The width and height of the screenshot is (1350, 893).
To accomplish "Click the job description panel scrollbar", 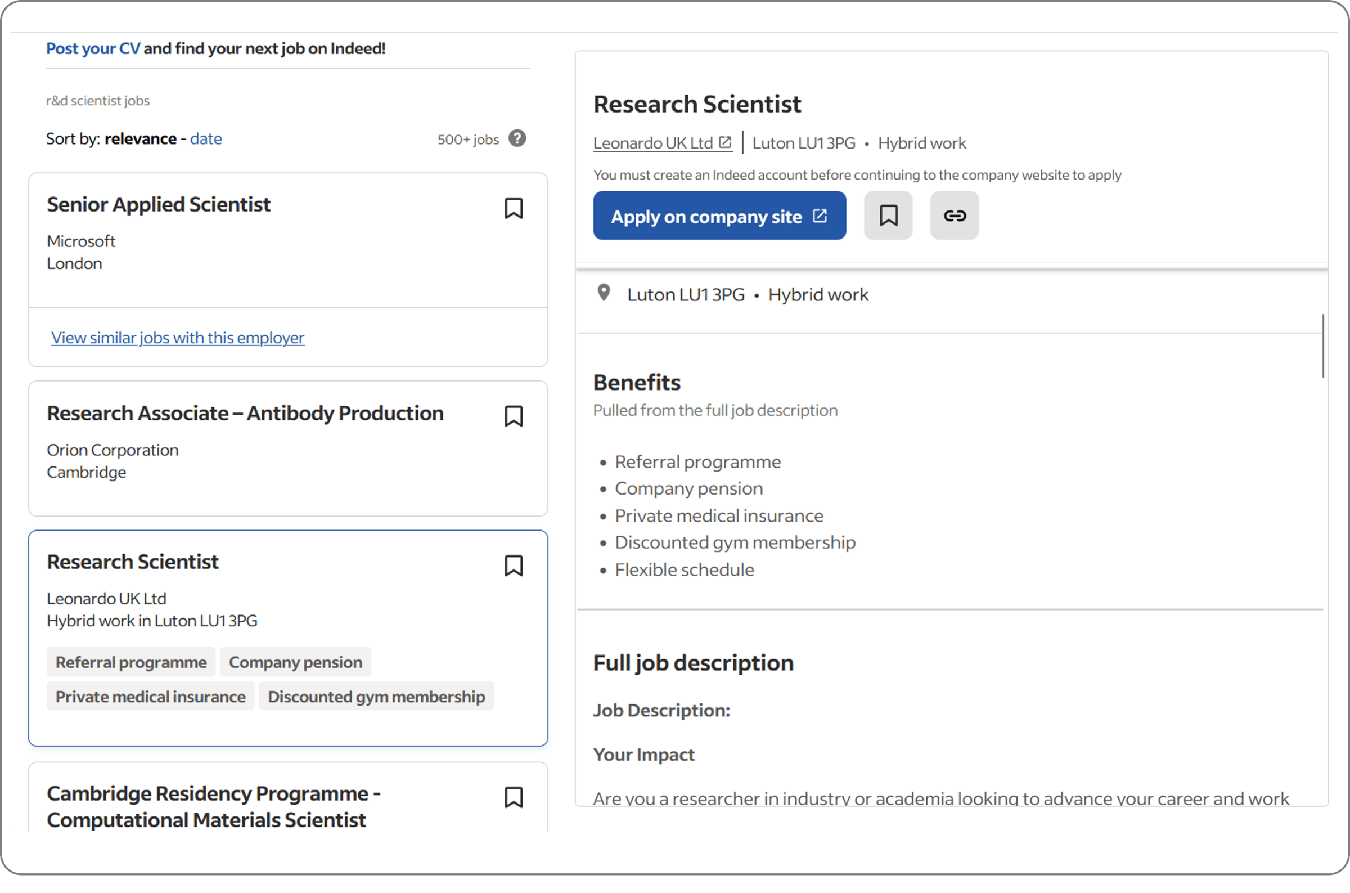I will [1322, 345].
